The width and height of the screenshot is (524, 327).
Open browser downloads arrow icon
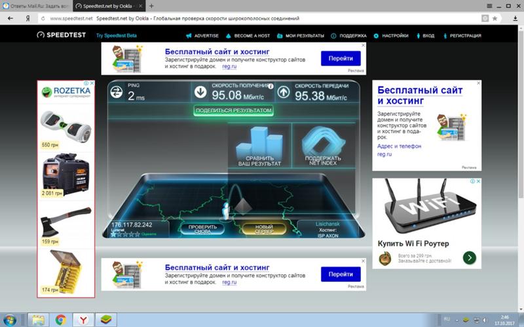tap(515, 18)
